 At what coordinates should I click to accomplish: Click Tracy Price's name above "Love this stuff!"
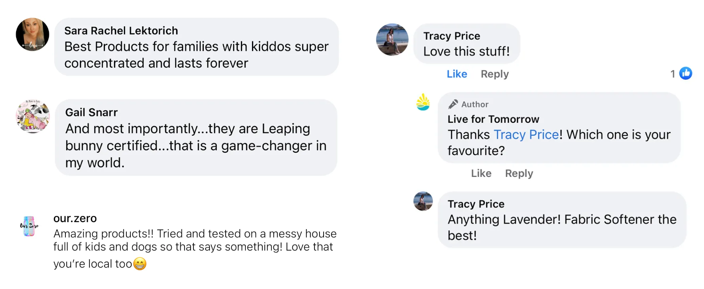452,36
